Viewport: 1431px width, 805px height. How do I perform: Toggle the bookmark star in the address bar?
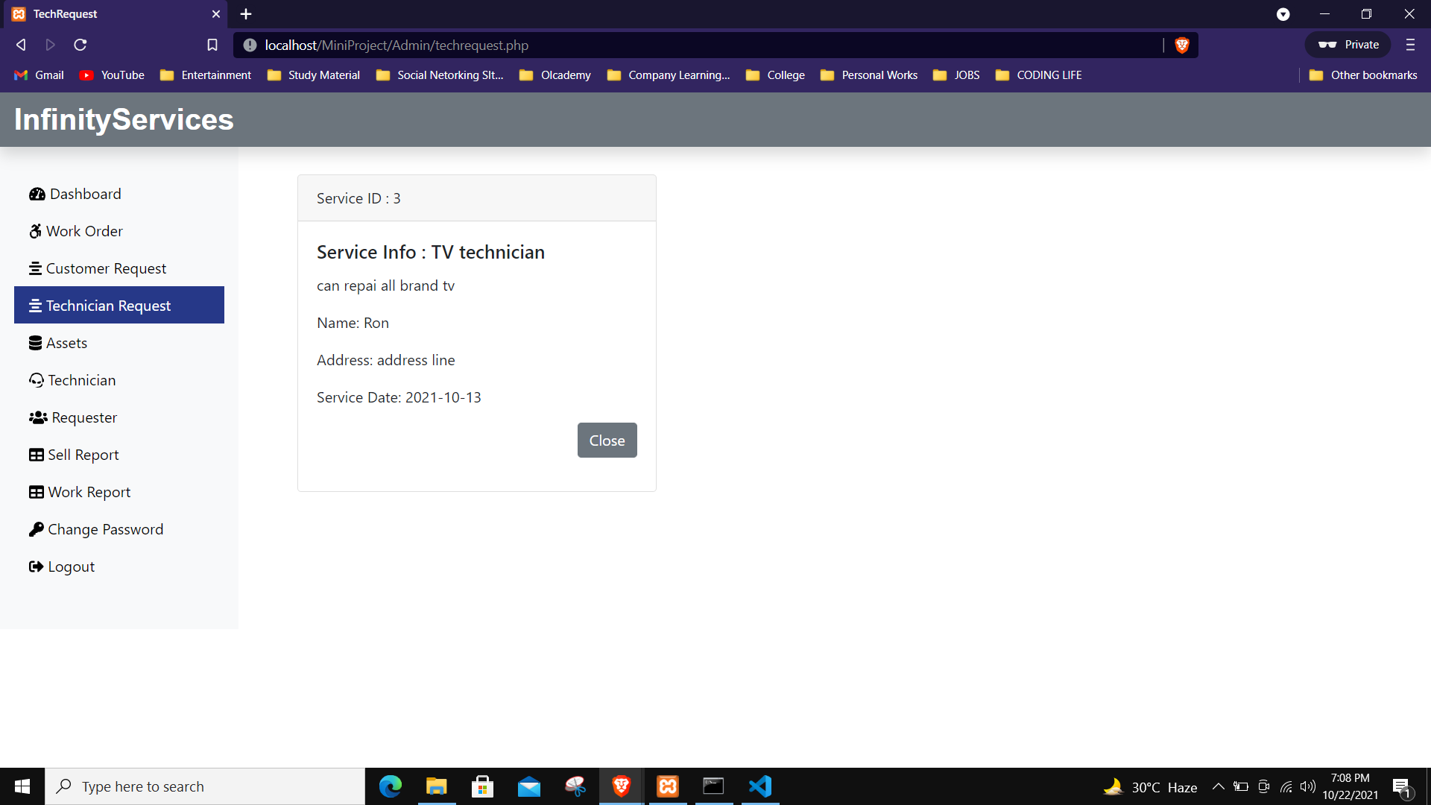tap(212, 45)
